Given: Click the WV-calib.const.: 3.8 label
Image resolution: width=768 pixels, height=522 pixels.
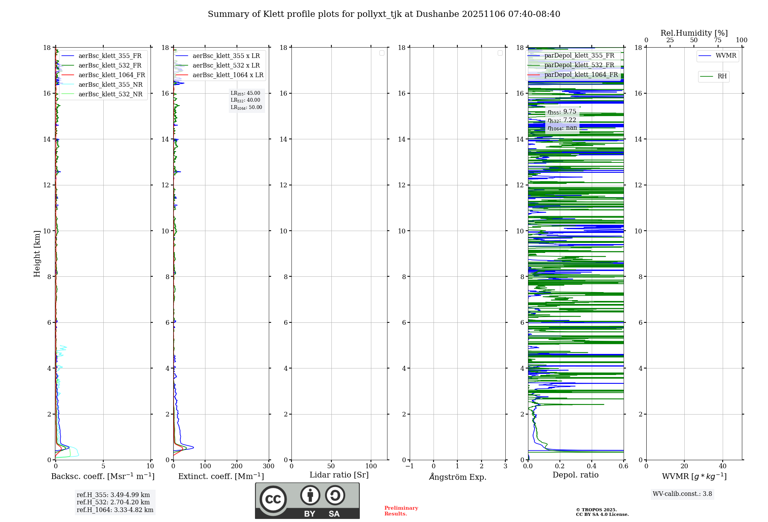Looking at the screenshot, I should click(682, 494).
